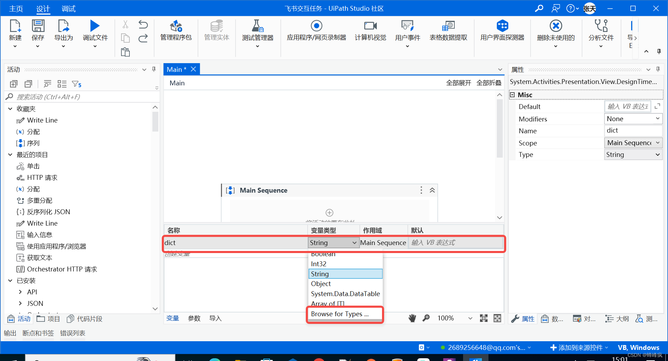Select the pan hand tool in designer
Image resolution: width=668 pixels, height=361 pixels.
[x=412, y=318]
